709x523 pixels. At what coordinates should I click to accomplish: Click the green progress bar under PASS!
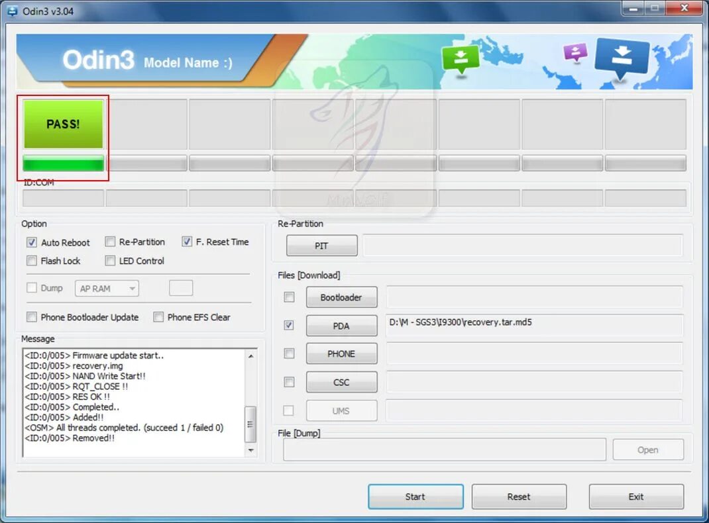pyautogui.click(x=64, y=163)
